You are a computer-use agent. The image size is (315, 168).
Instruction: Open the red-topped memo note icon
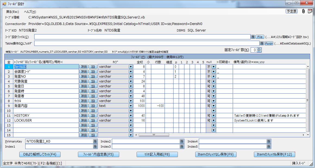coord(310,11)
